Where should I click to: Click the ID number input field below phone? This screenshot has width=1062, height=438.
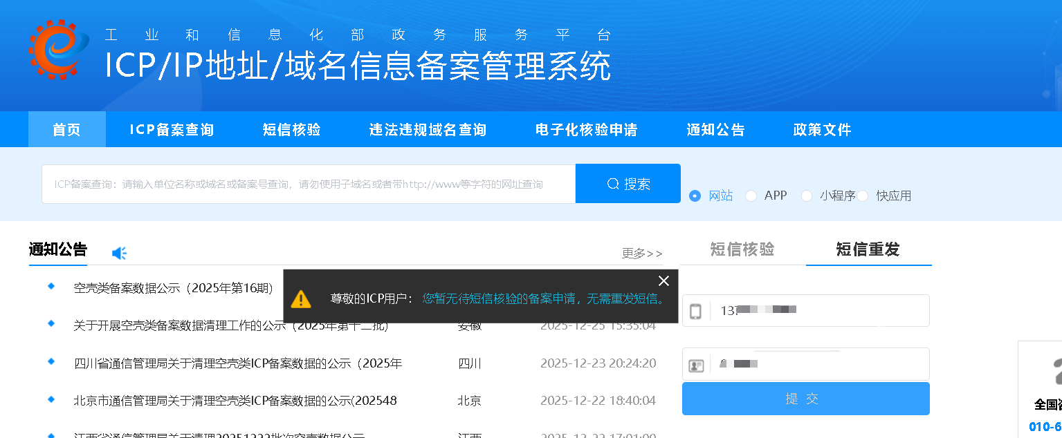click(806, 364)
